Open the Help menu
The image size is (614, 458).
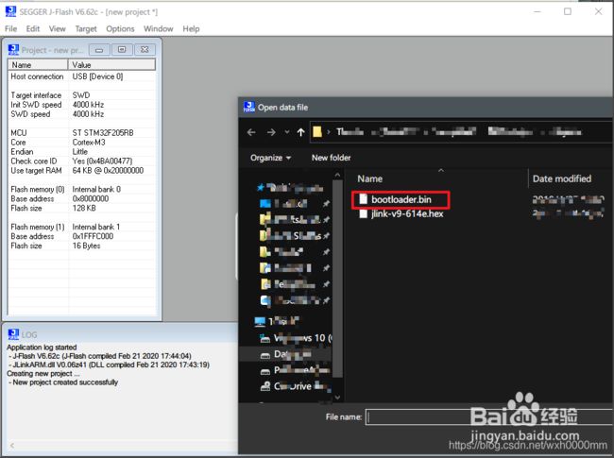pos(191,28)
